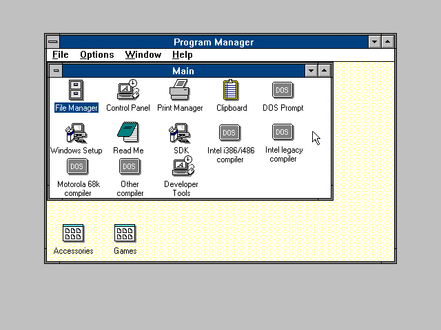The height and width of the screenshot is (330, 441).
Task: Minimize the Program Manager window
Action: [x=375, y=42]
